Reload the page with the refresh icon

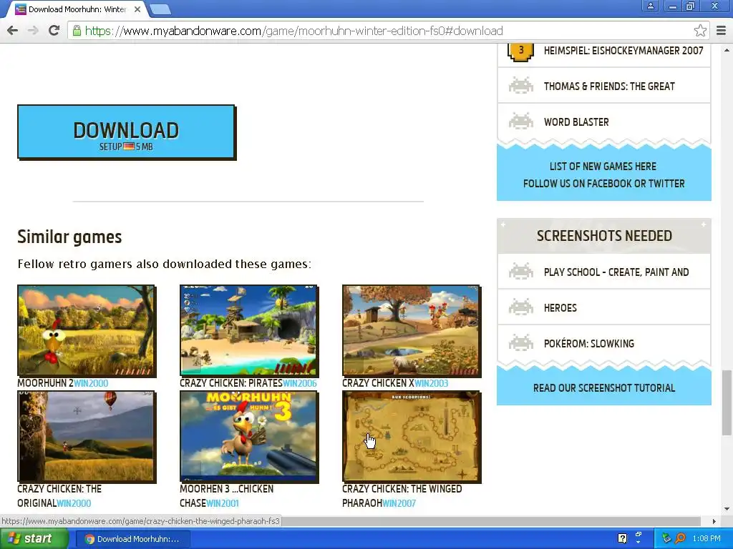tap(54, 31)
